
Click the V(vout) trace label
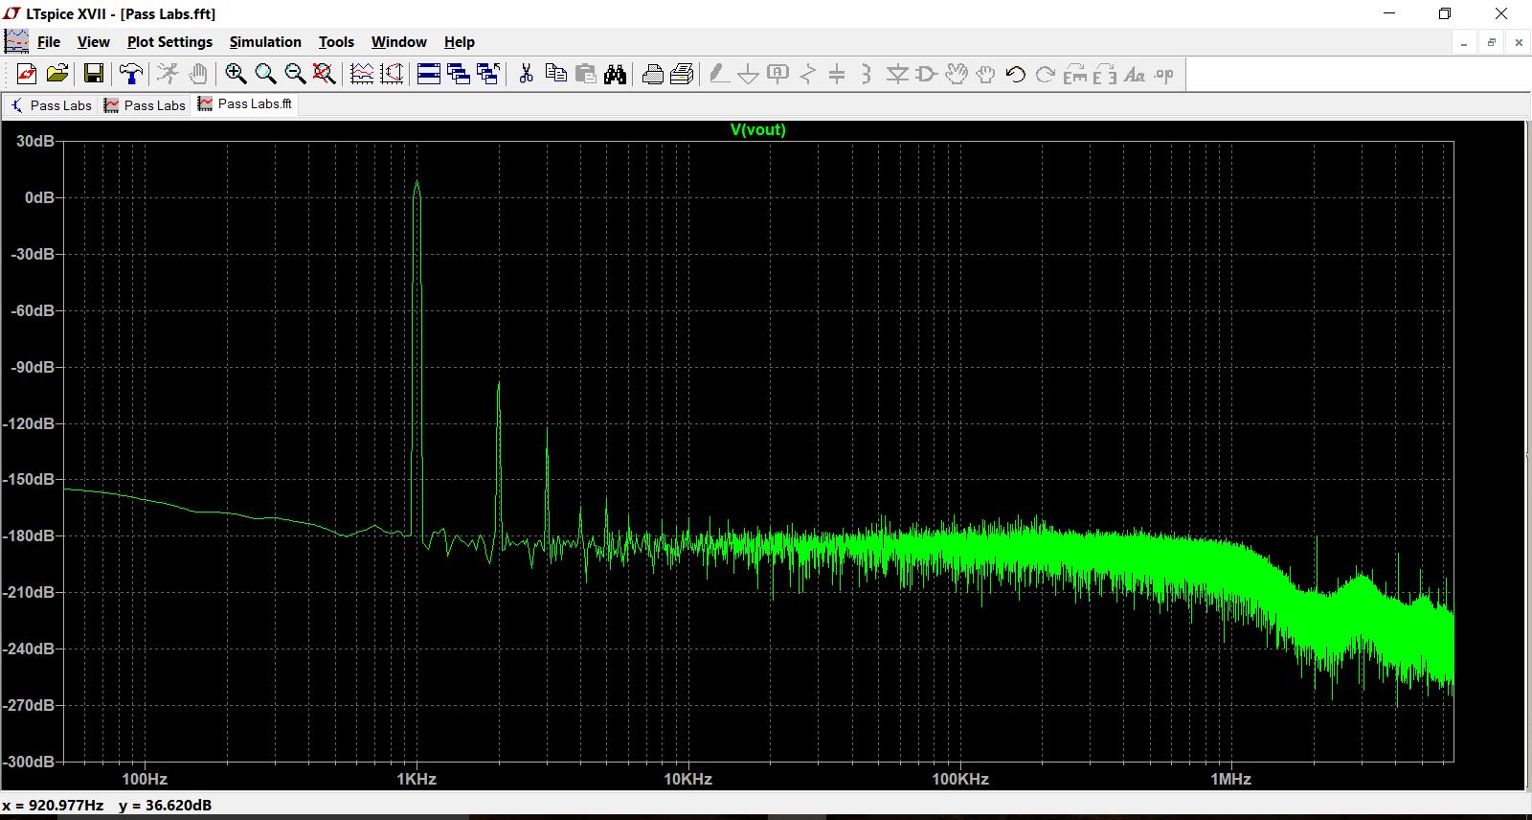[758, 129]
